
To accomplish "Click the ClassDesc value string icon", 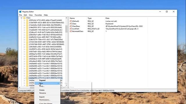I will (x=71, y=26).
